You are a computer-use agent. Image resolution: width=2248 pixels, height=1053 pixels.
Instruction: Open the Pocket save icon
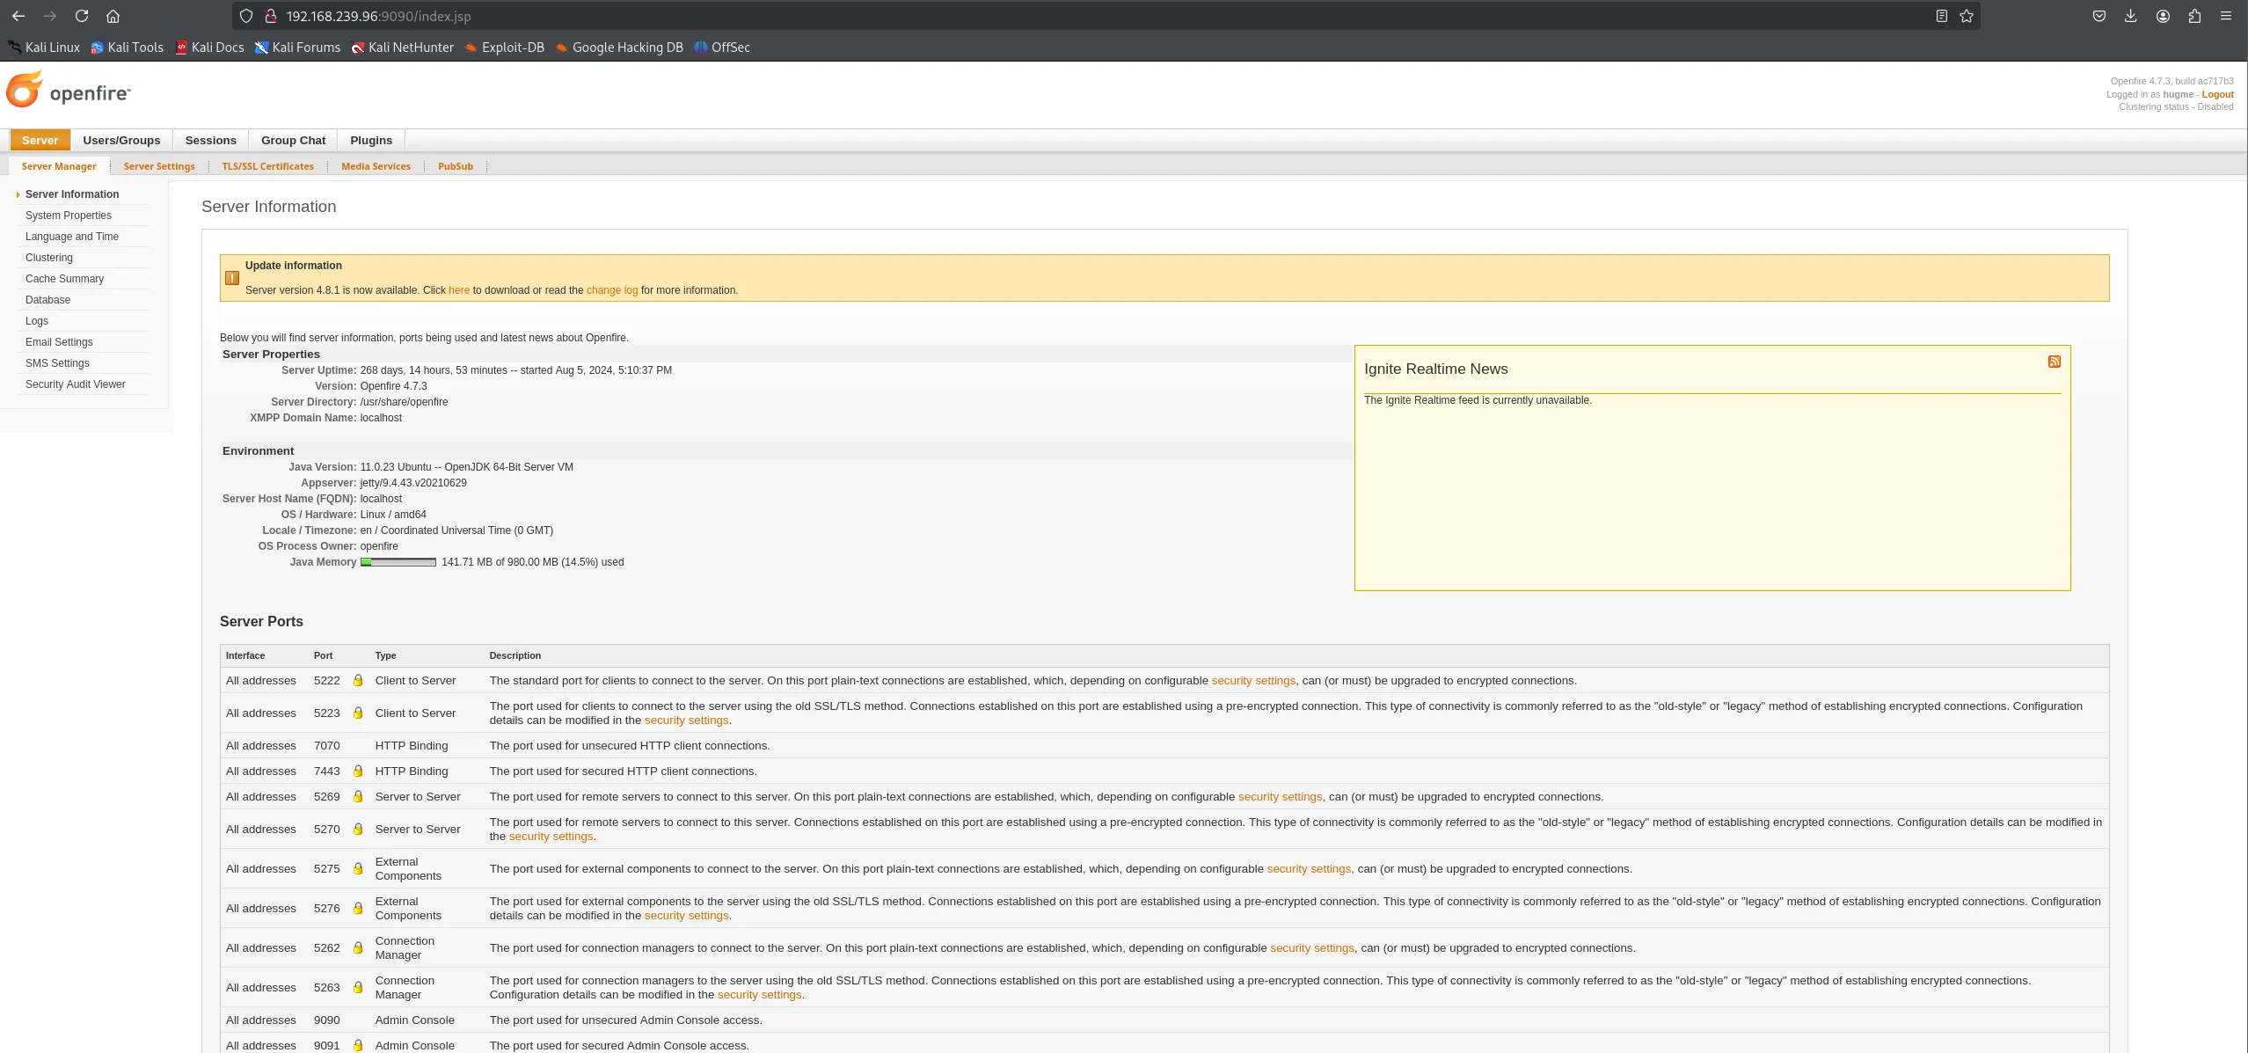(2098, 16)
